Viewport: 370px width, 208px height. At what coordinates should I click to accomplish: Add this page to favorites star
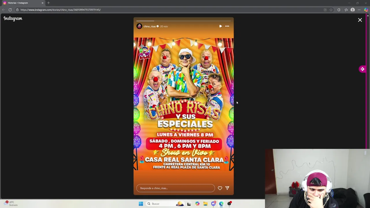pyautogui.click(x=331, y=10)
